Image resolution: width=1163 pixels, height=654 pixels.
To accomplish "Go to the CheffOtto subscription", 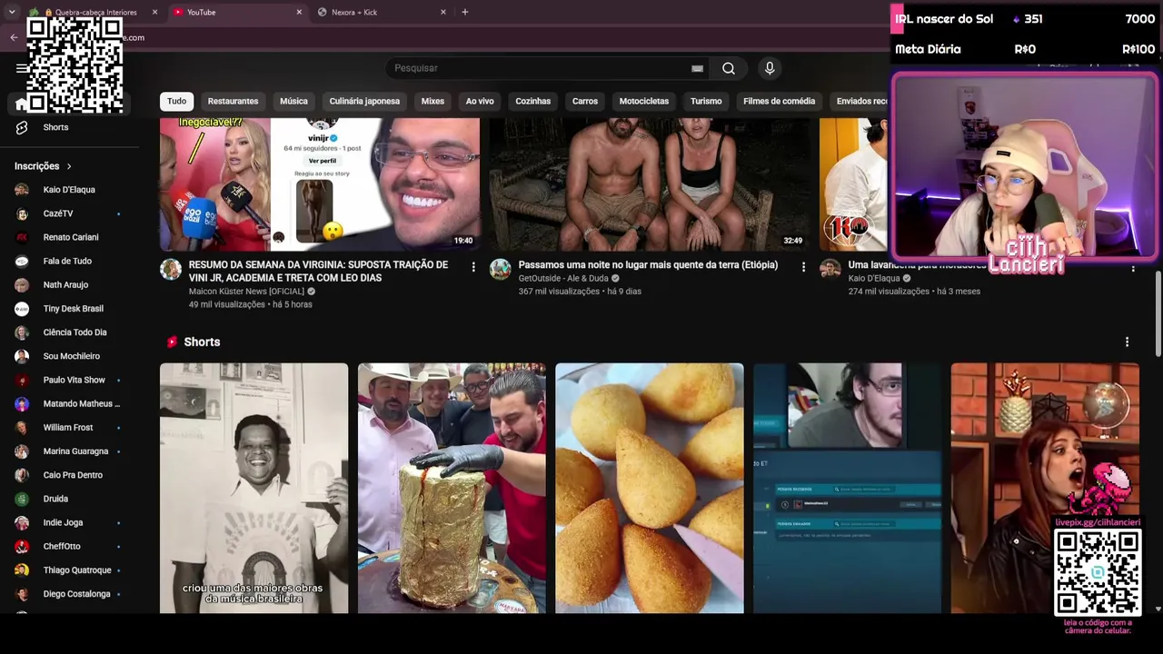I will [x=70, y=547].
